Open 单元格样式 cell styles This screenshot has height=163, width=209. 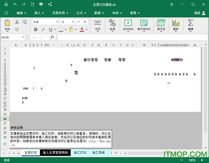pyautogui.click(x=144, y=25)
